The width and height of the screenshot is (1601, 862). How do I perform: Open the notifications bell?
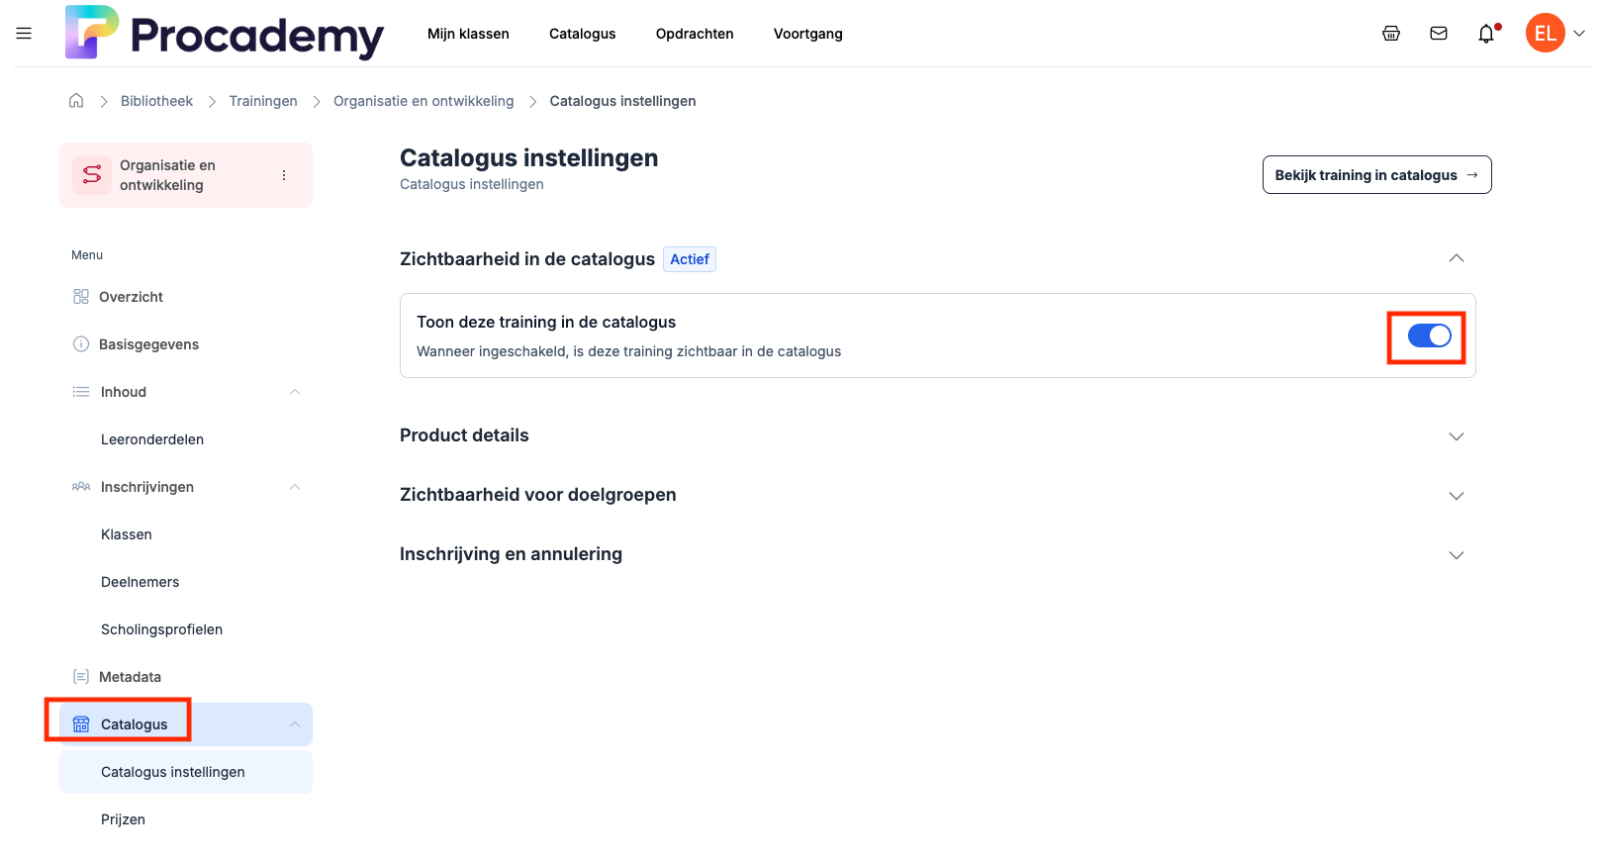(1486, 35)
